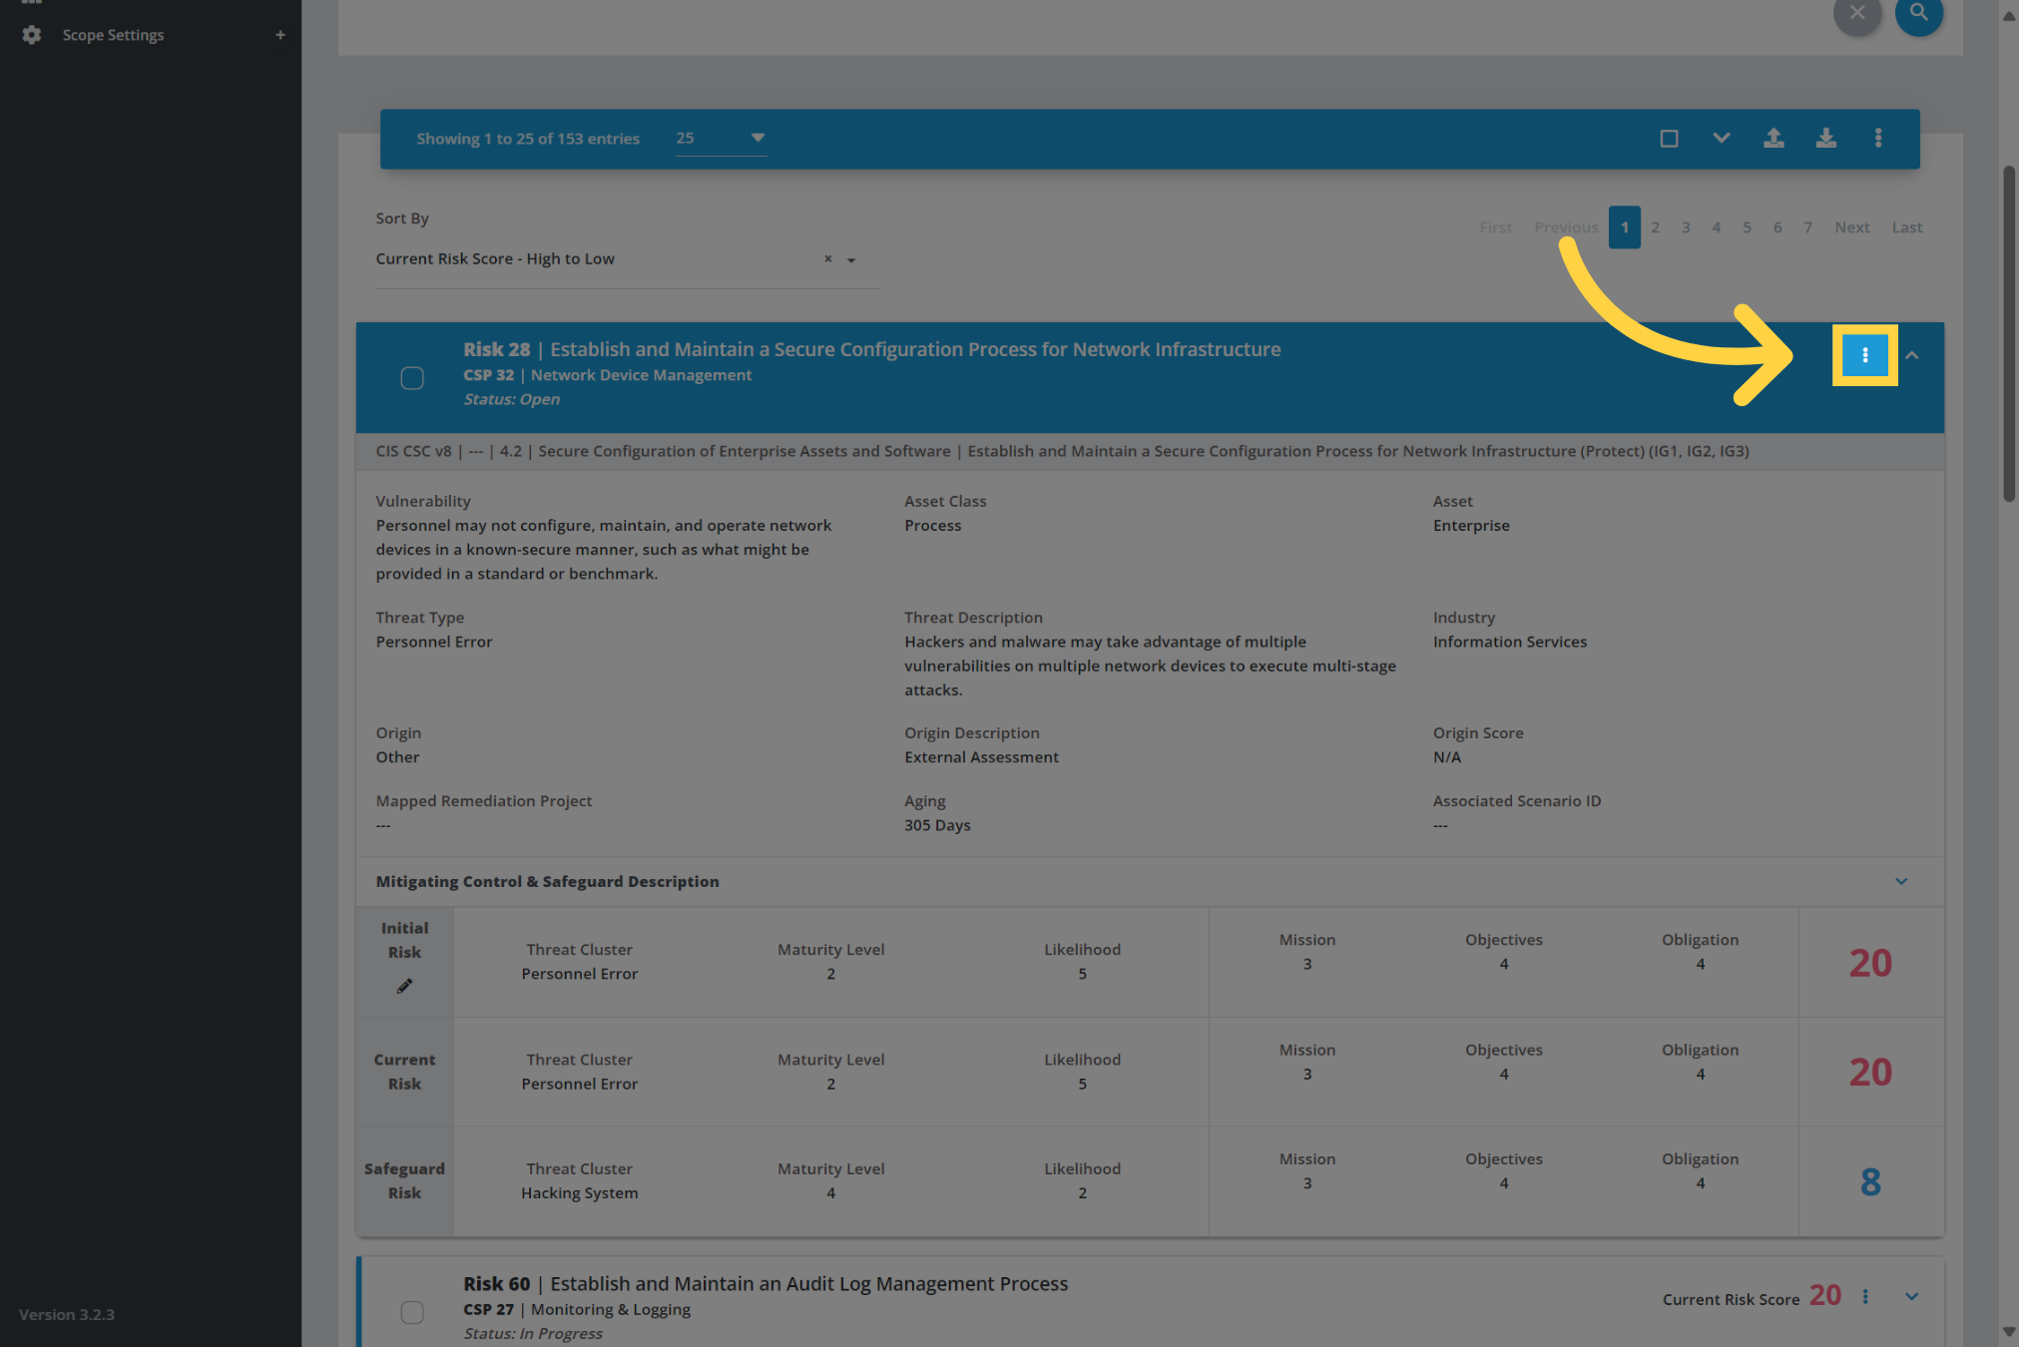This screenshot has width=2019, height=1347.
Task: Toggle select-all checkbox in blue toolbar
Action: (x=1669, y=139)
